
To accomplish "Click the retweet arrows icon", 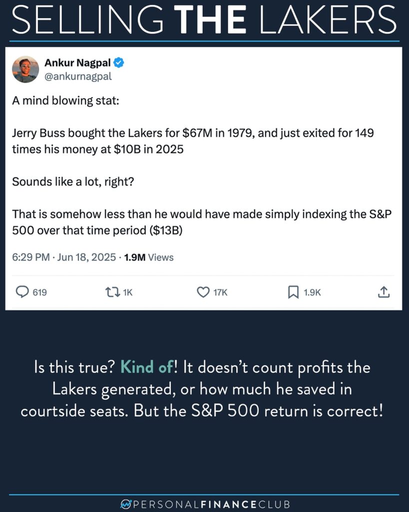I will (112, 292).
